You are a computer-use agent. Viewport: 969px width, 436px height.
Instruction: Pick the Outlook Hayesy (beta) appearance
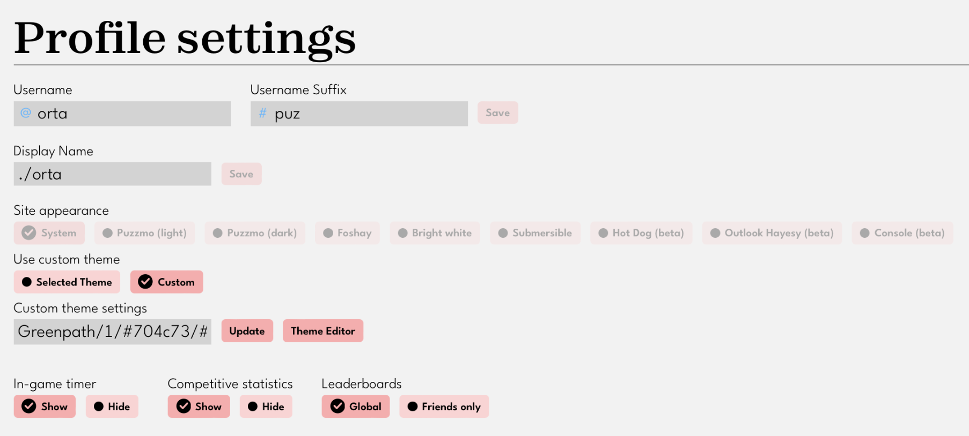click(x=772, y=233)
